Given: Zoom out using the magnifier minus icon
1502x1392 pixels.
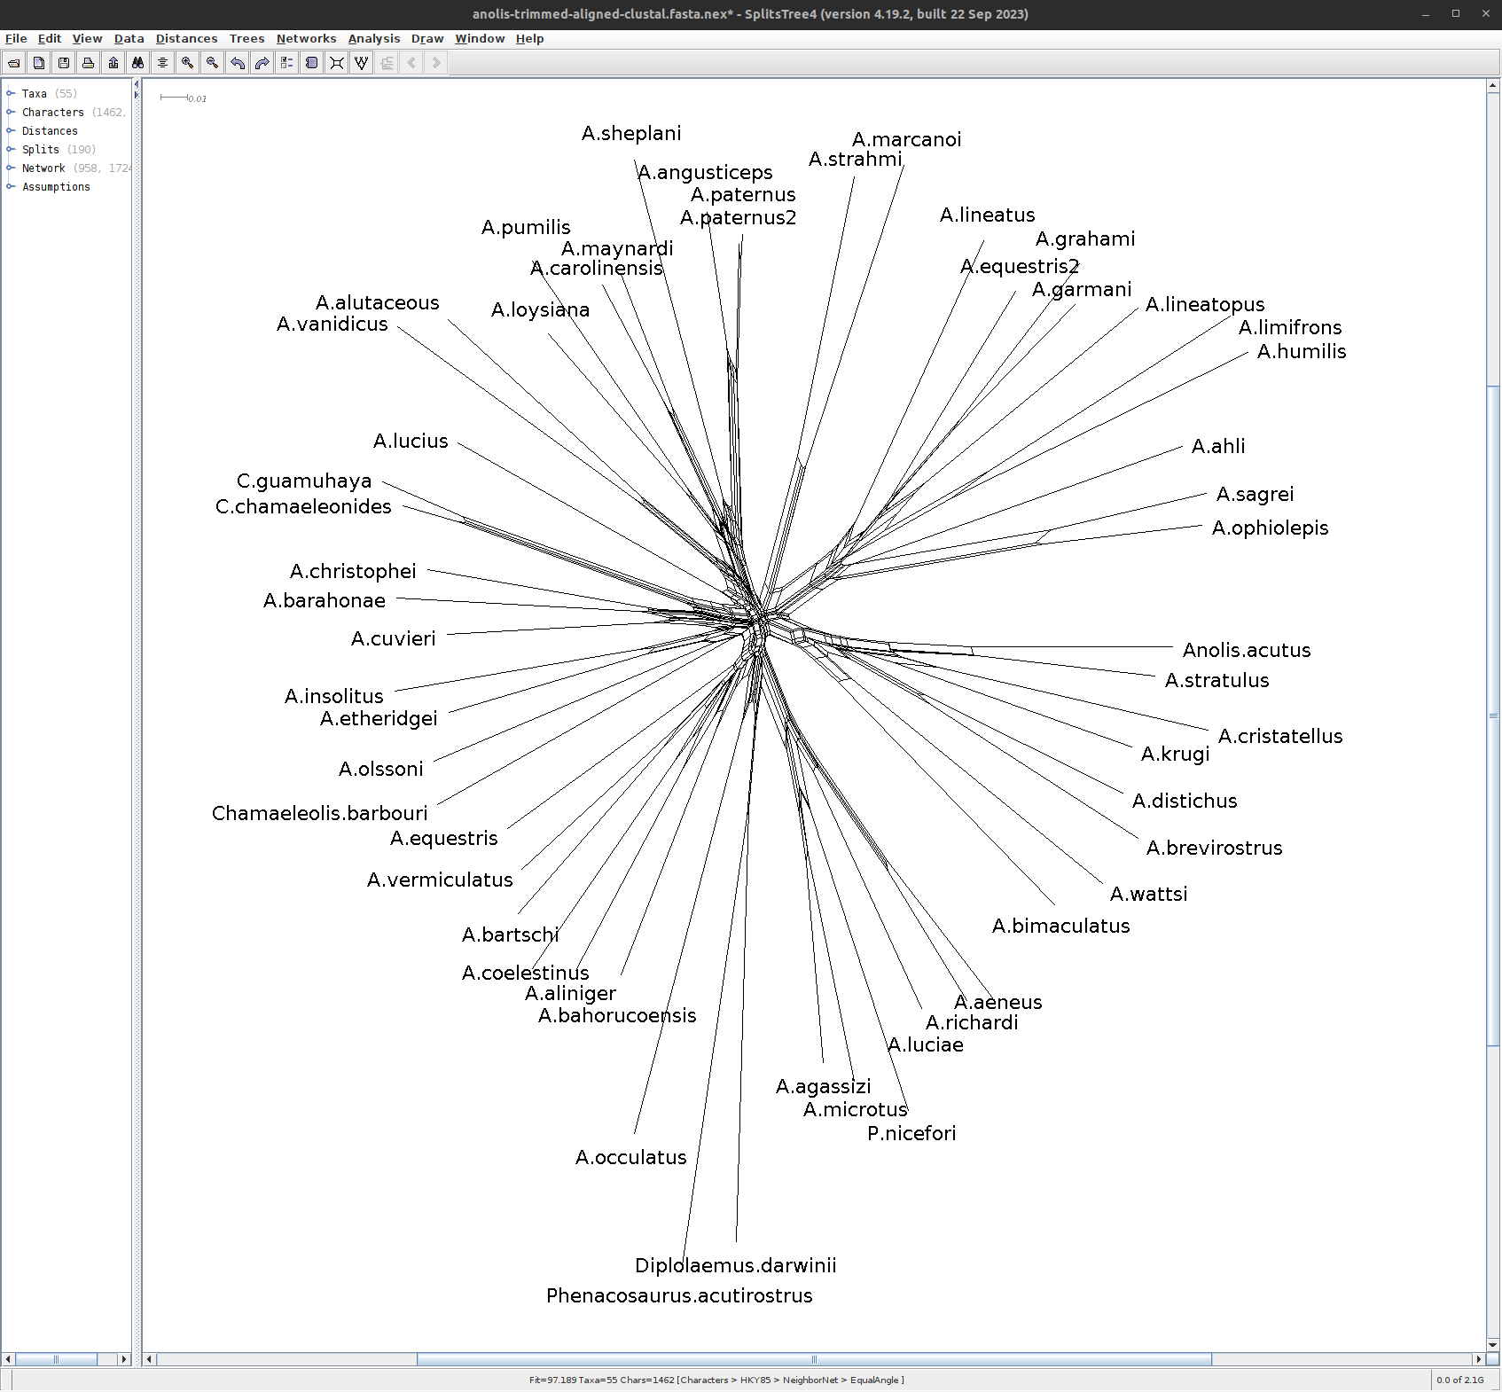Looking at the screenshot, I should 213,63.
